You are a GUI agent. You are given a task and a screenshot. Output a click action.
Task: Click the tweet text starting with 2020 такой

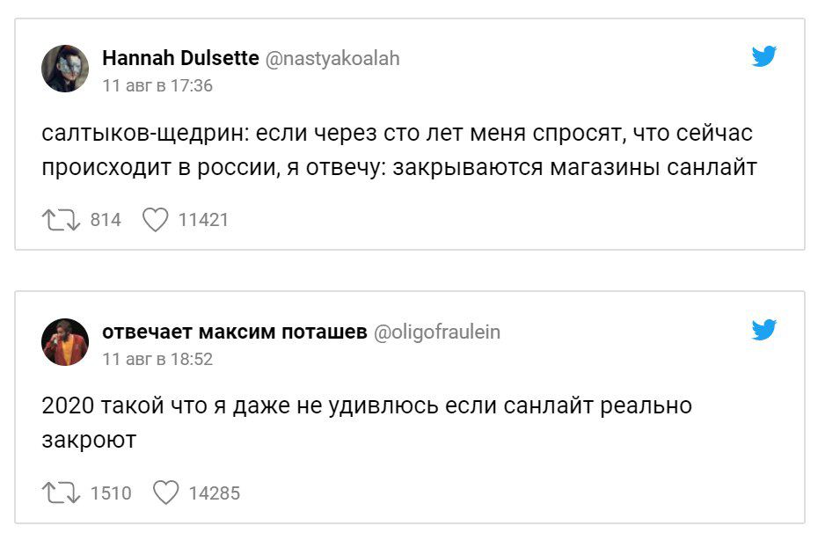pyautogui.click(x=367, y=422)
